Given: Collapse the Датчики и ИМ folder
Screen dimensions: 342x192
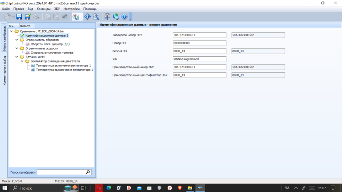Looking at the screenshot, I should [17, 57].
